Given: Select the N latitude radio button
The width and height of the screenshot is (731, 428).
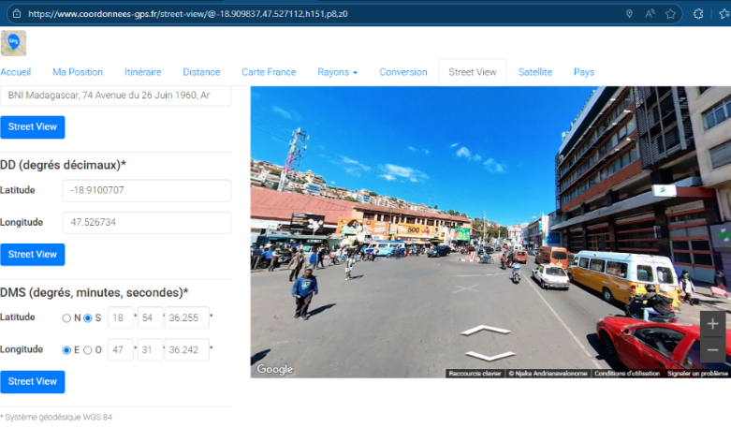Looking at the screenshot, I should 66,318.
